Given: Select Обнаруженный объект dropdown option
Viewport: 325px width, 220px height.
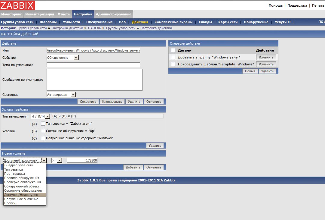Looking at the screenshot, I should pos(25,186).
